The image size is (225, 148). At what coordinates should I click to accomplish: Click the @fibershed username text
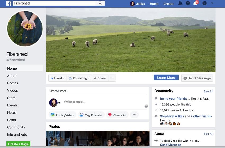coord(16,60)
